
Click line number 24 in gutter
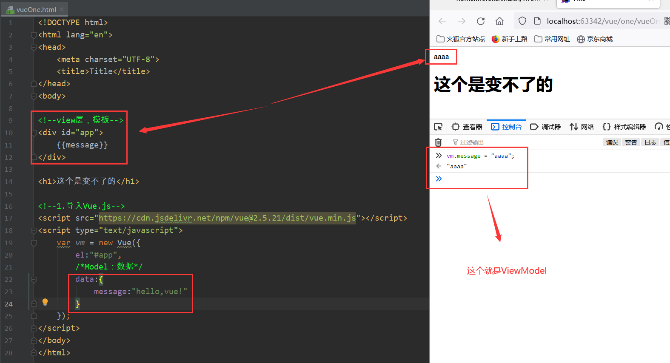(9, 304)
